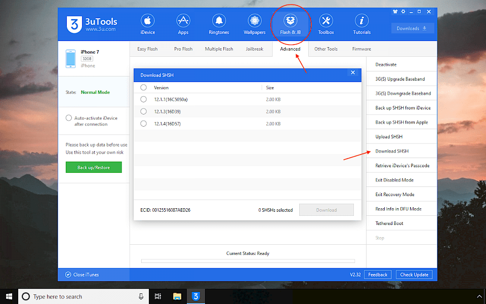This screenshot has height=304, width=486.
Task: Open the Windows Start menu
Action: tap(9, 296)
